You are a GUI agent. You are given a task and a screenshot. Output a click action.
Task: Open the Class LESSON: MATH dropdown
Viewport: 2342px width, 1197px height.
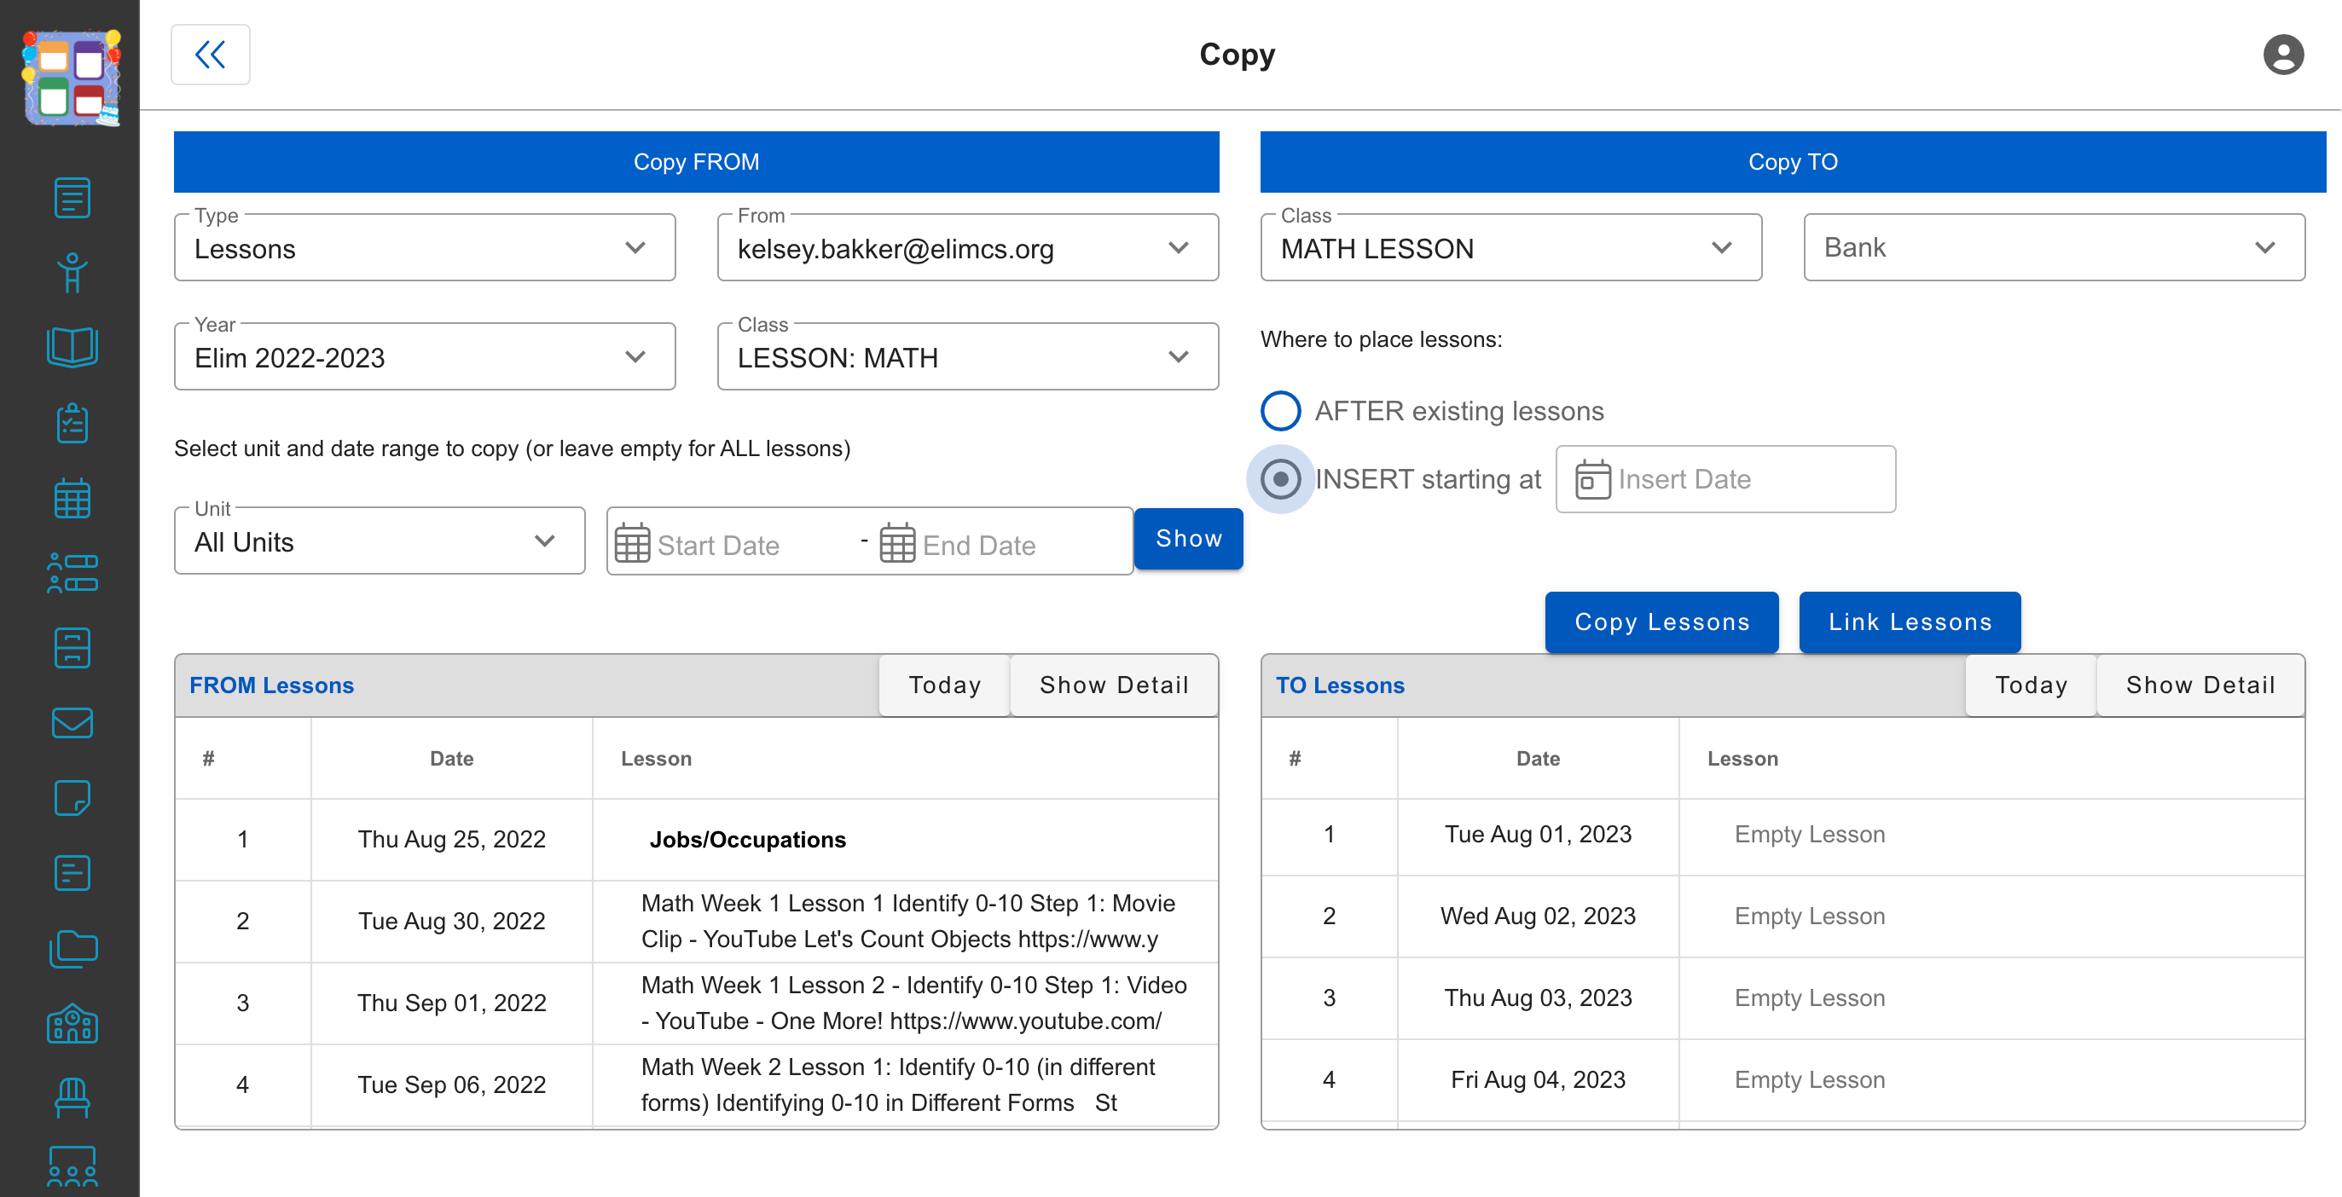967,357
